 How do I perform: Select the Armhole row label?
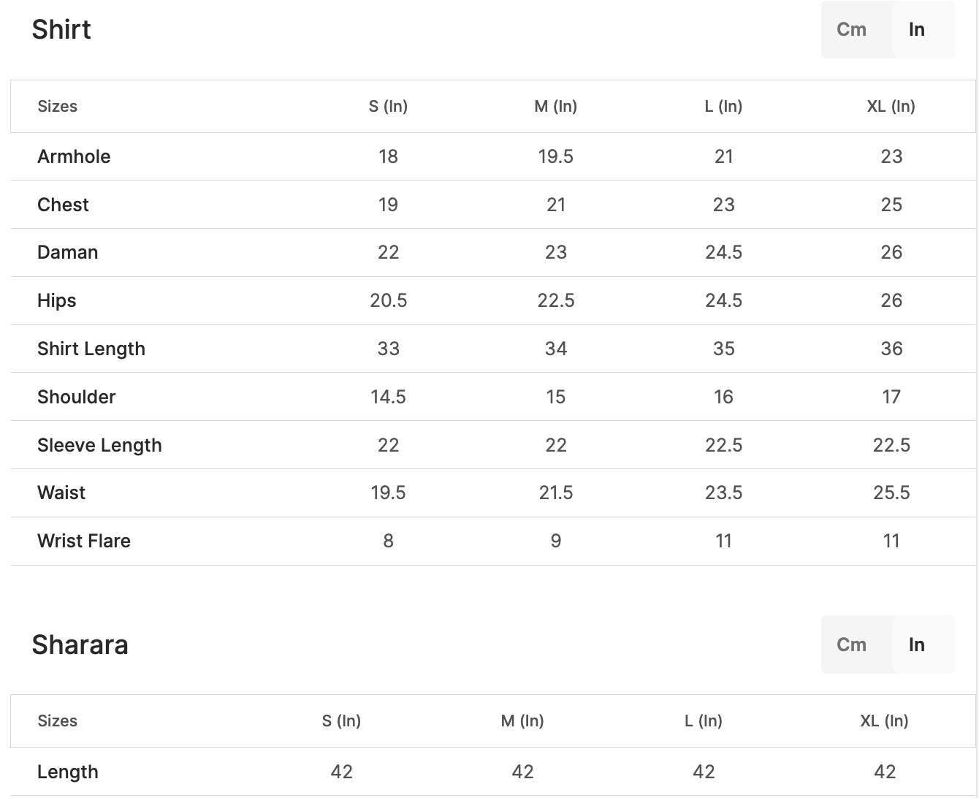[x=74, y=156]
